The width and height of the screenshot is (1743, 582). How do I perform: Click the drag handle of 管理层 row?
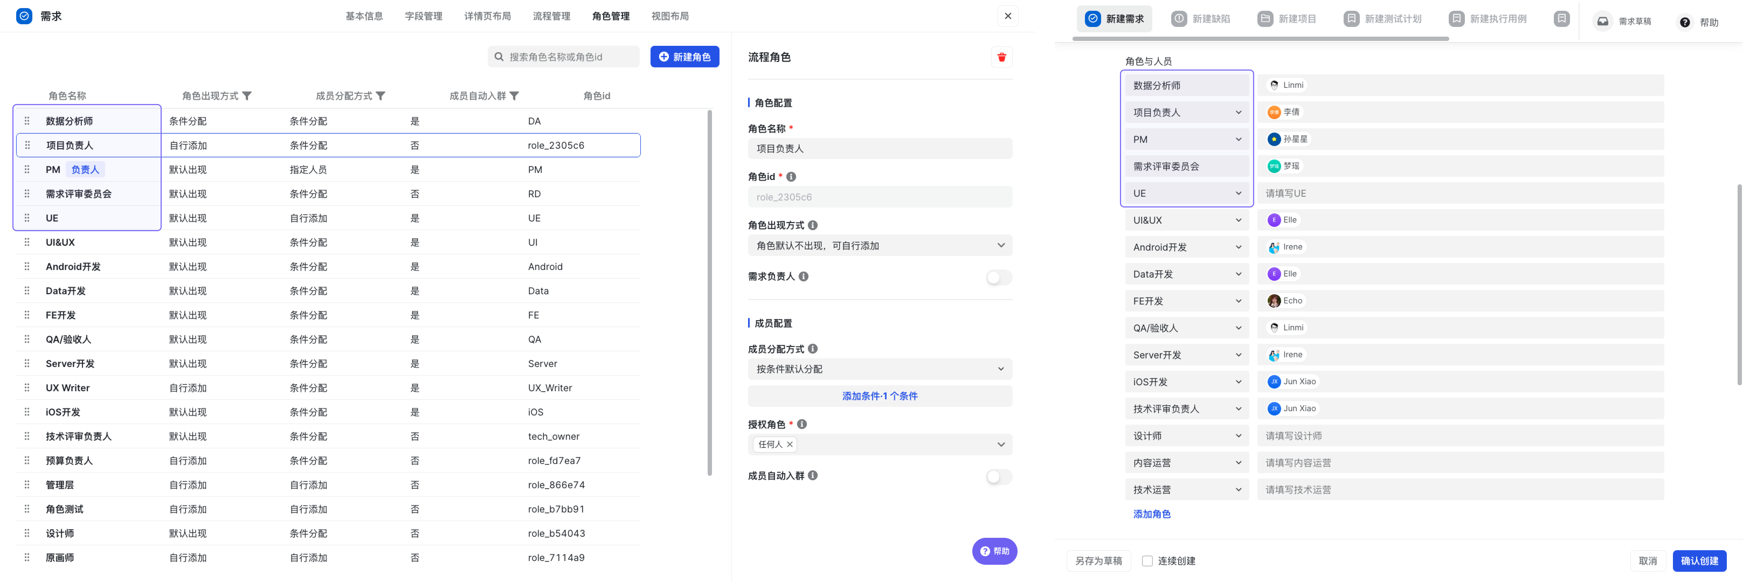coord(27,485)
